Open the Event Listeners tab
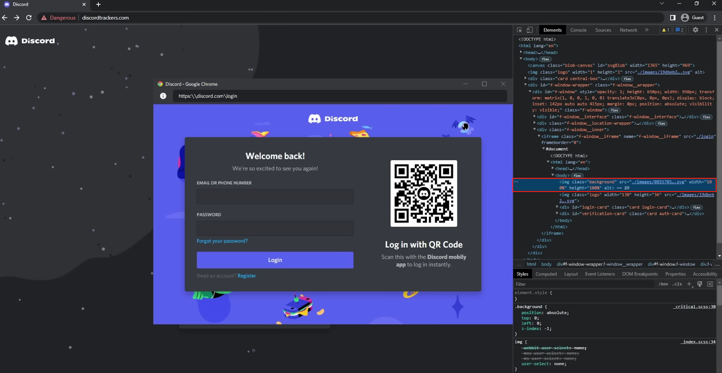722x373 pixels. 600,274
